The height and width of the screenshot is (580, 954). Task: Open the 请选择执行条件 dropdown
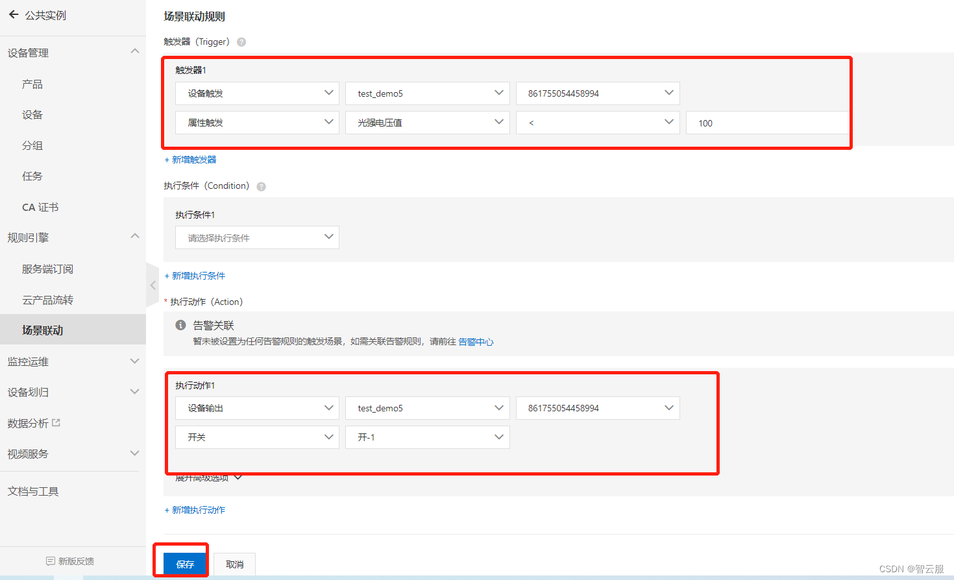pos(257,237)
